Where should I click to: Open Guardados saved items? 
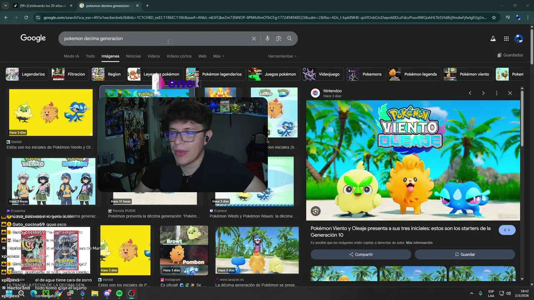coord(510,55)
